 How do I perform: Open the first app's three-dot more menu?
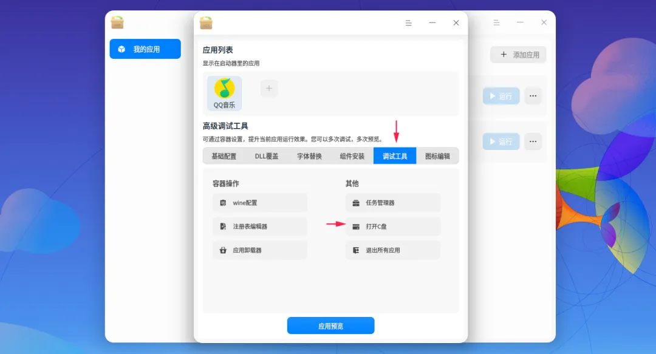click(x=533, y=96)
